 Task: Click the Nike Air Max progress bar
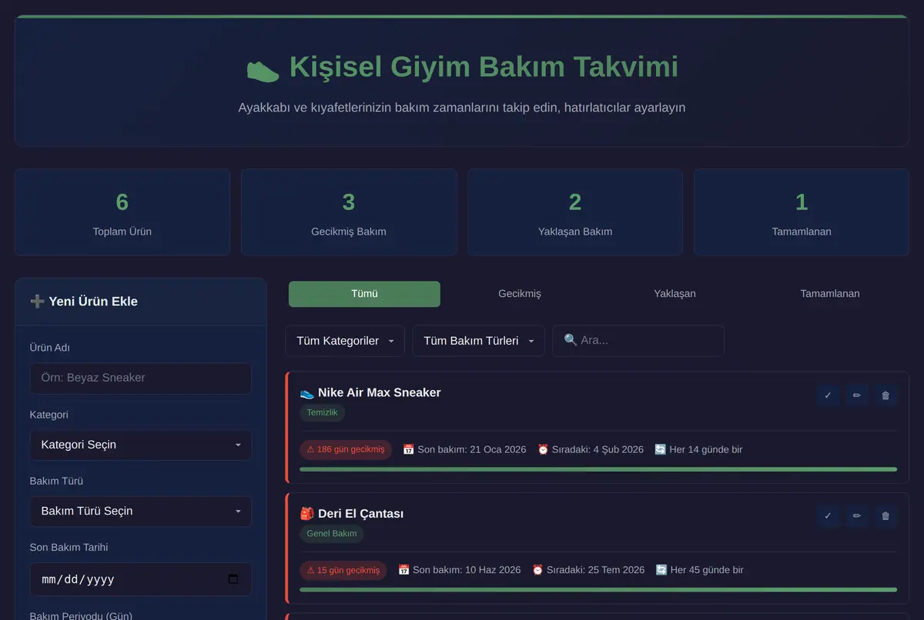598,469
